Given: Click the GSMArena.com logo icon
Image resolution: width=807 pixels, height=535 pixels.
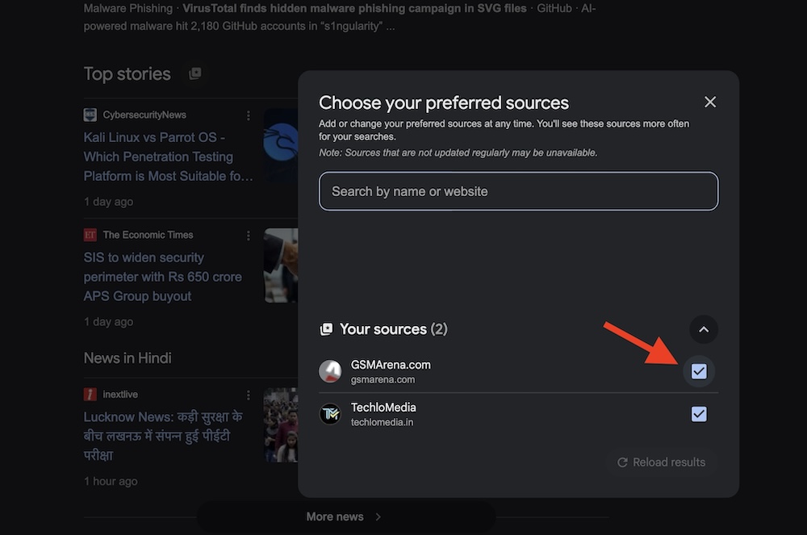Looking at the screenshot, I should [330, 371].
